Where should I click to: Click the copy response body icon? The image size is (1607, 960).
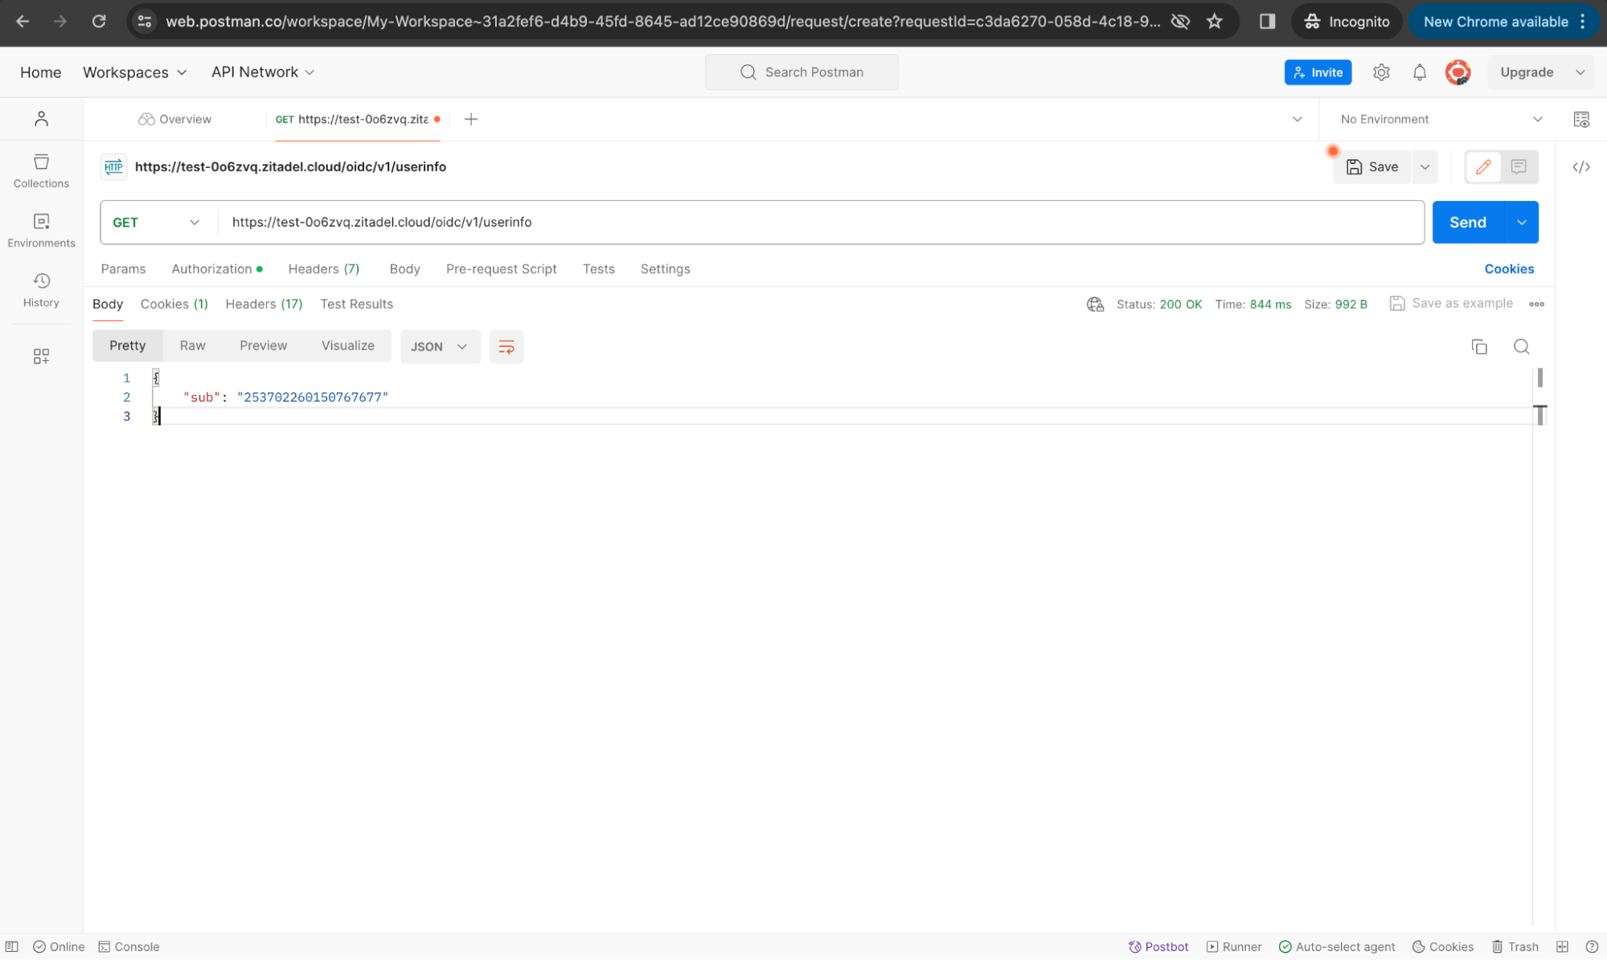(1479, 345)
